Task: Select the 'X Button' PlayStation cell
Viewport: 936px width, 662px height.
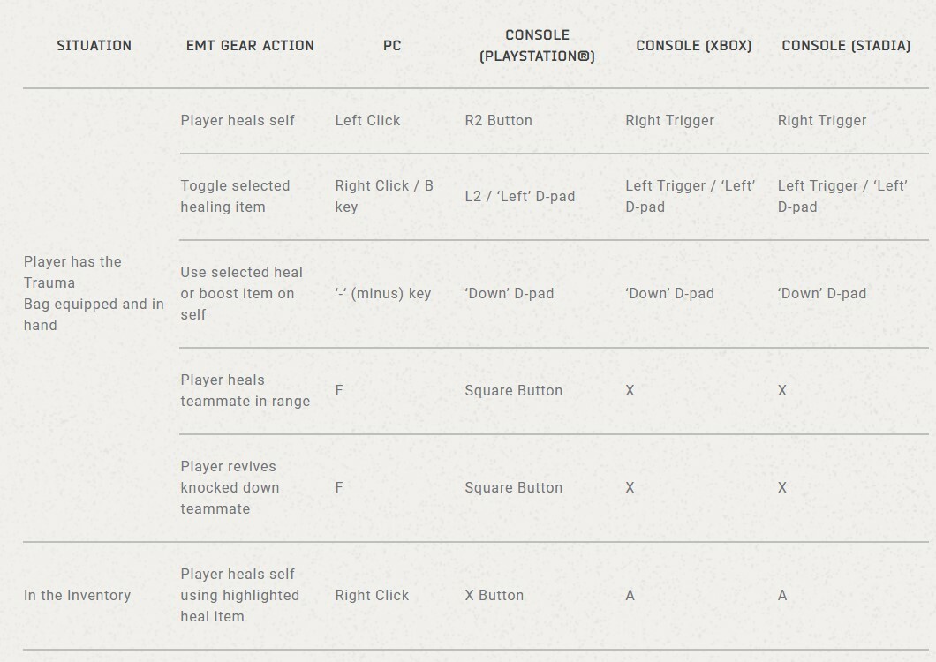Action: tap(494, 595)
